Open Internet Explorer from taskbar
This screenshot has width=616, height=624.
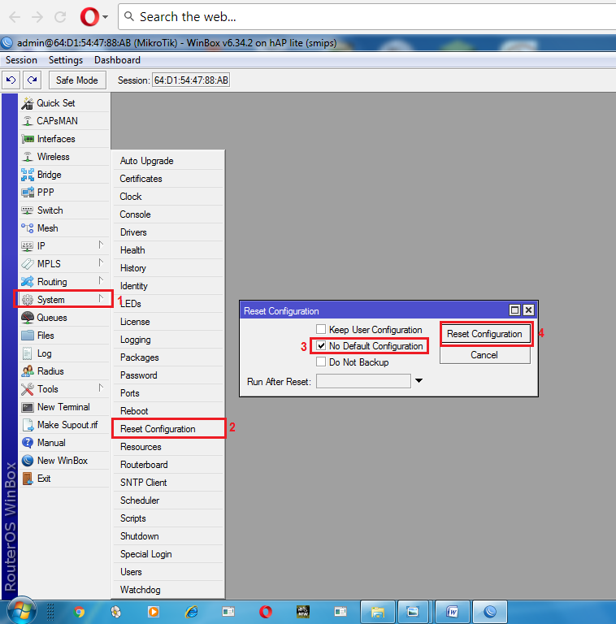point(192,612)
